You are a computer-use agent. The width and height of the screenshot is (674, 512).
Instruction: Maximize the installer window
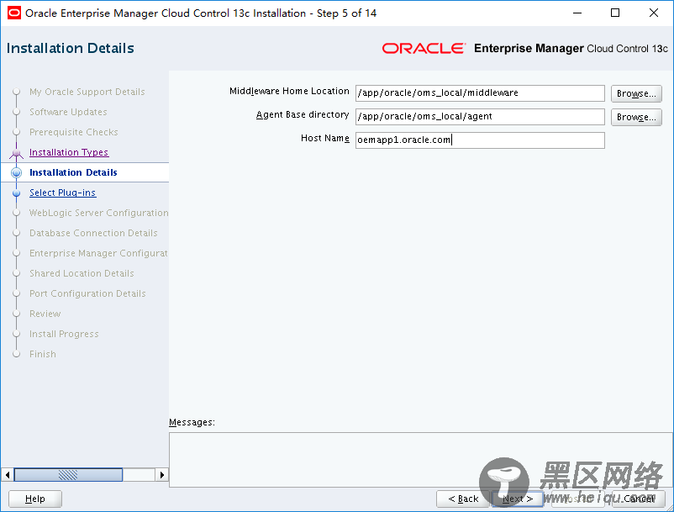[615, 13]
